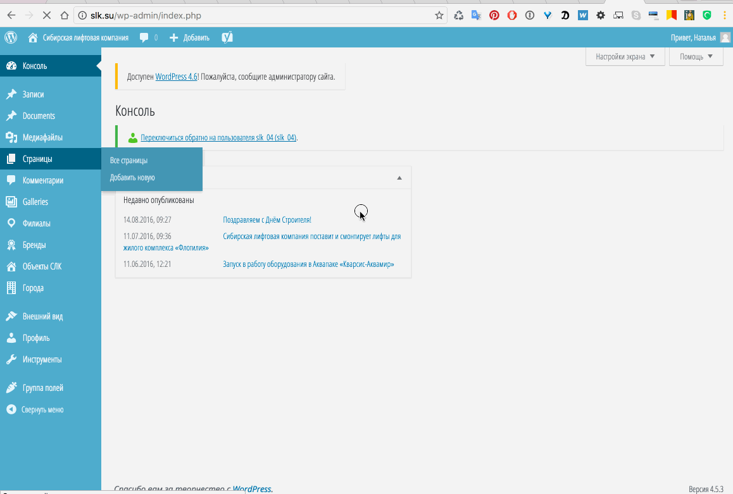This screenshot has height=494, width=733.
Task: Expand the Настройки экрана dropdown
Action: [625, 56]
